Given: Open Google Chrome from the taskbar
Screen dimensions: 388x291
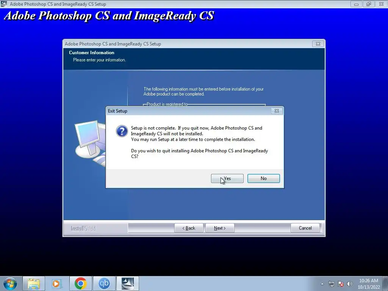Looking at the screenshot, I should 80,283.
